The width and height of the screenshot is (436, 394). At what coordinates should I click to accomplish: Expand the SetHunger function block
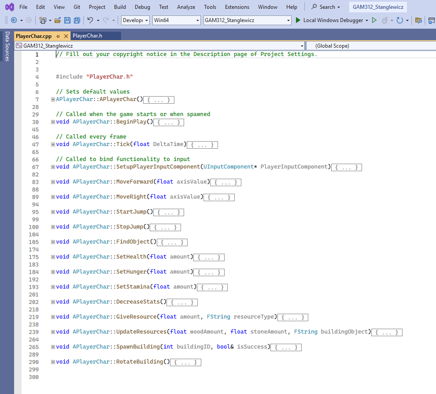(53, 272)
